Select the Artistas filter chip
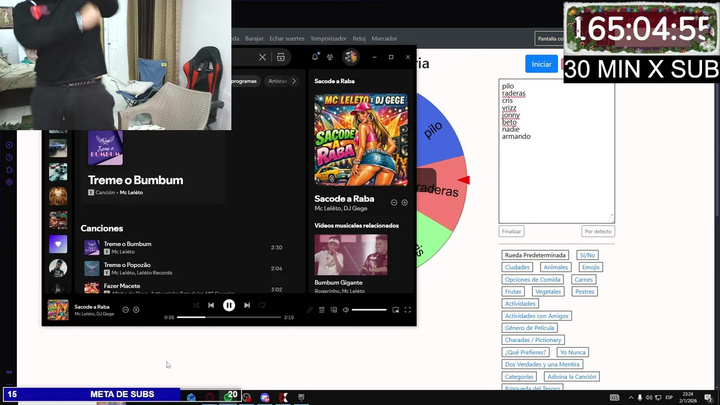Screen dimensions: 720x405 point(278,81)
